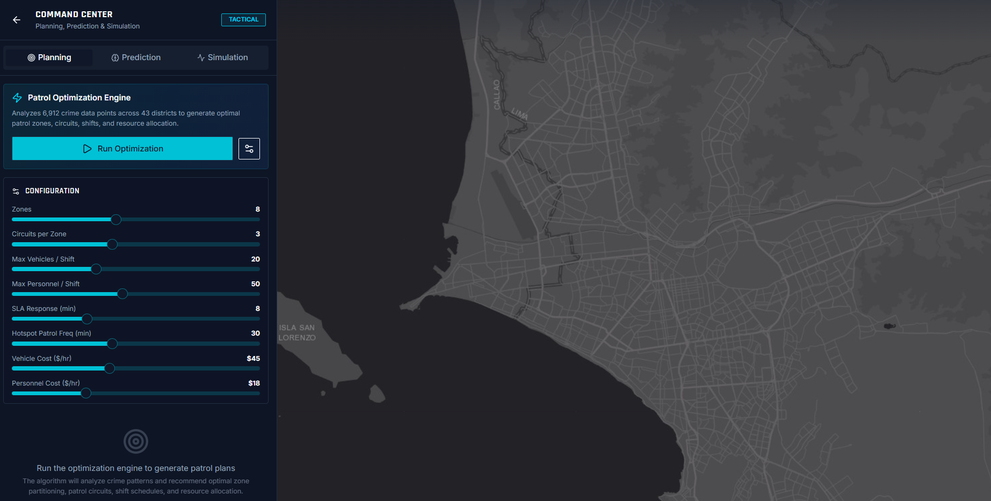Click the Personnel Cost slider handle
This screenshot has height=501, width=991.
(86, 393)
